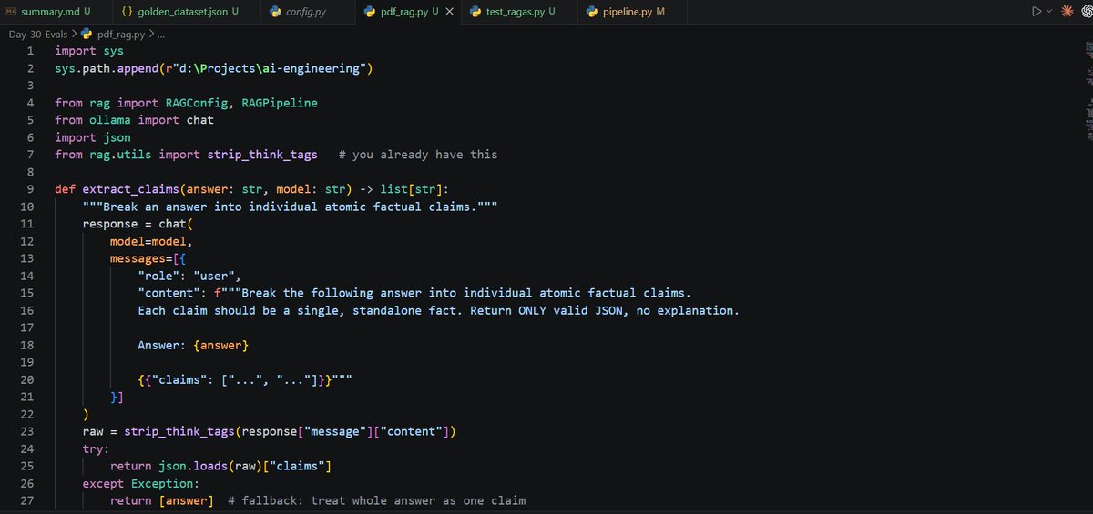1093x514 pixels.
Task: Expand the breadcrumb ellipsis symbol list
Action: [161, 35]
